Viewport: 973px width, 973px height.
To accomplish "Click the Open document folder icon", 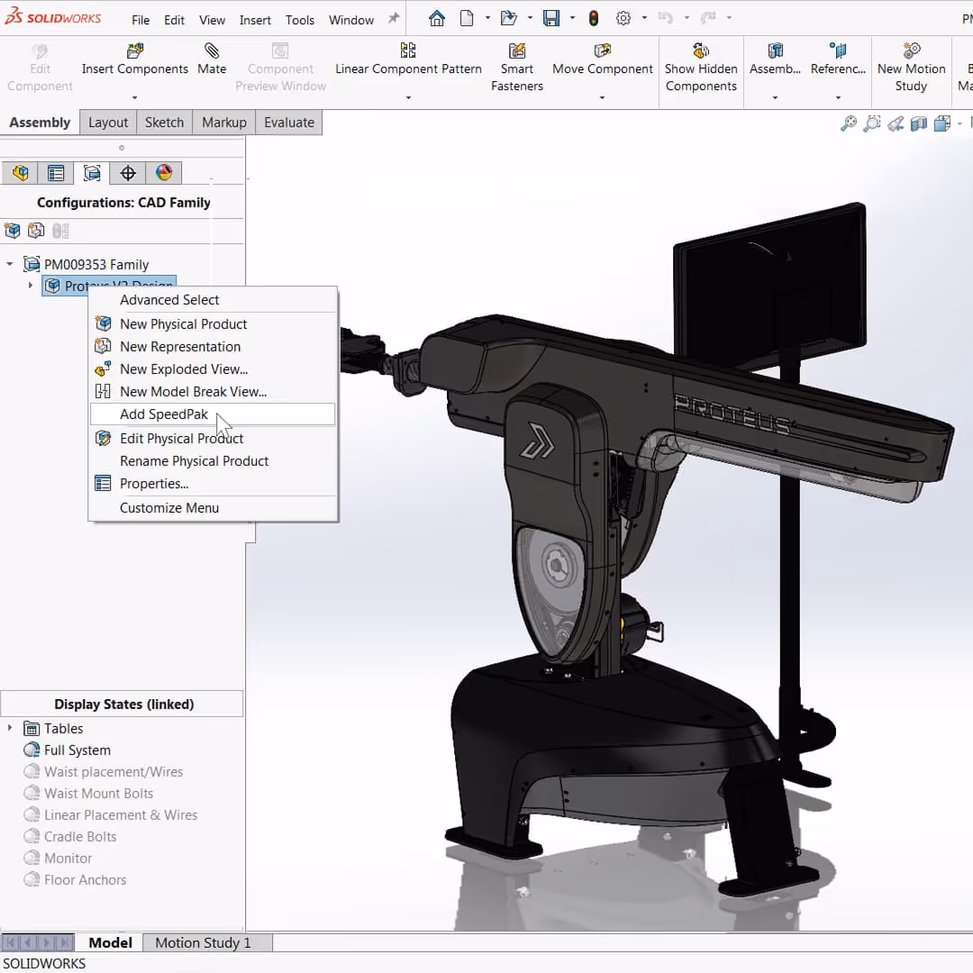I will pyautogui.click(x=509, y=19).
